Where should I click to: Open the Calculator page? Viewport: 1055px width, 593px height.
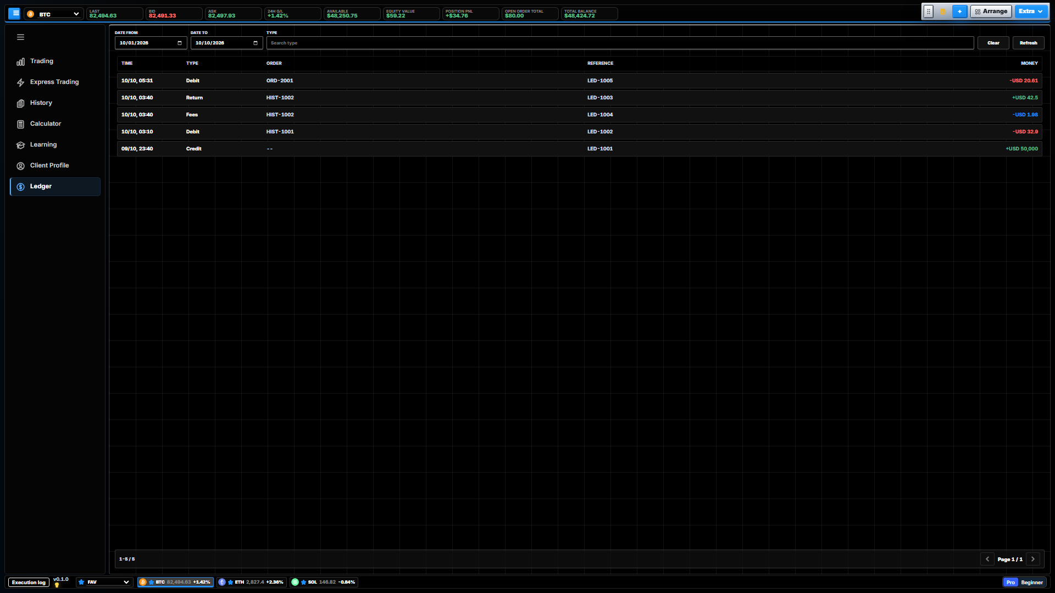pos(55,124)
